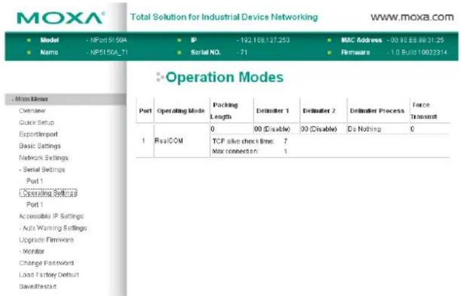
Task: Open the www.moxa.com link
Action: [x=412, y=17]
